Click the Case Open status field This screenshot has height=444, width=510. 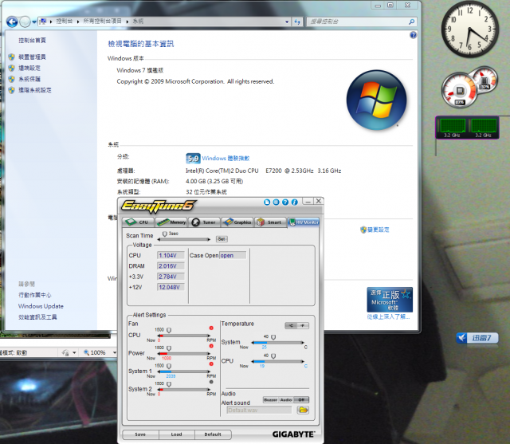pyautogui.click(x=233, y=255)
